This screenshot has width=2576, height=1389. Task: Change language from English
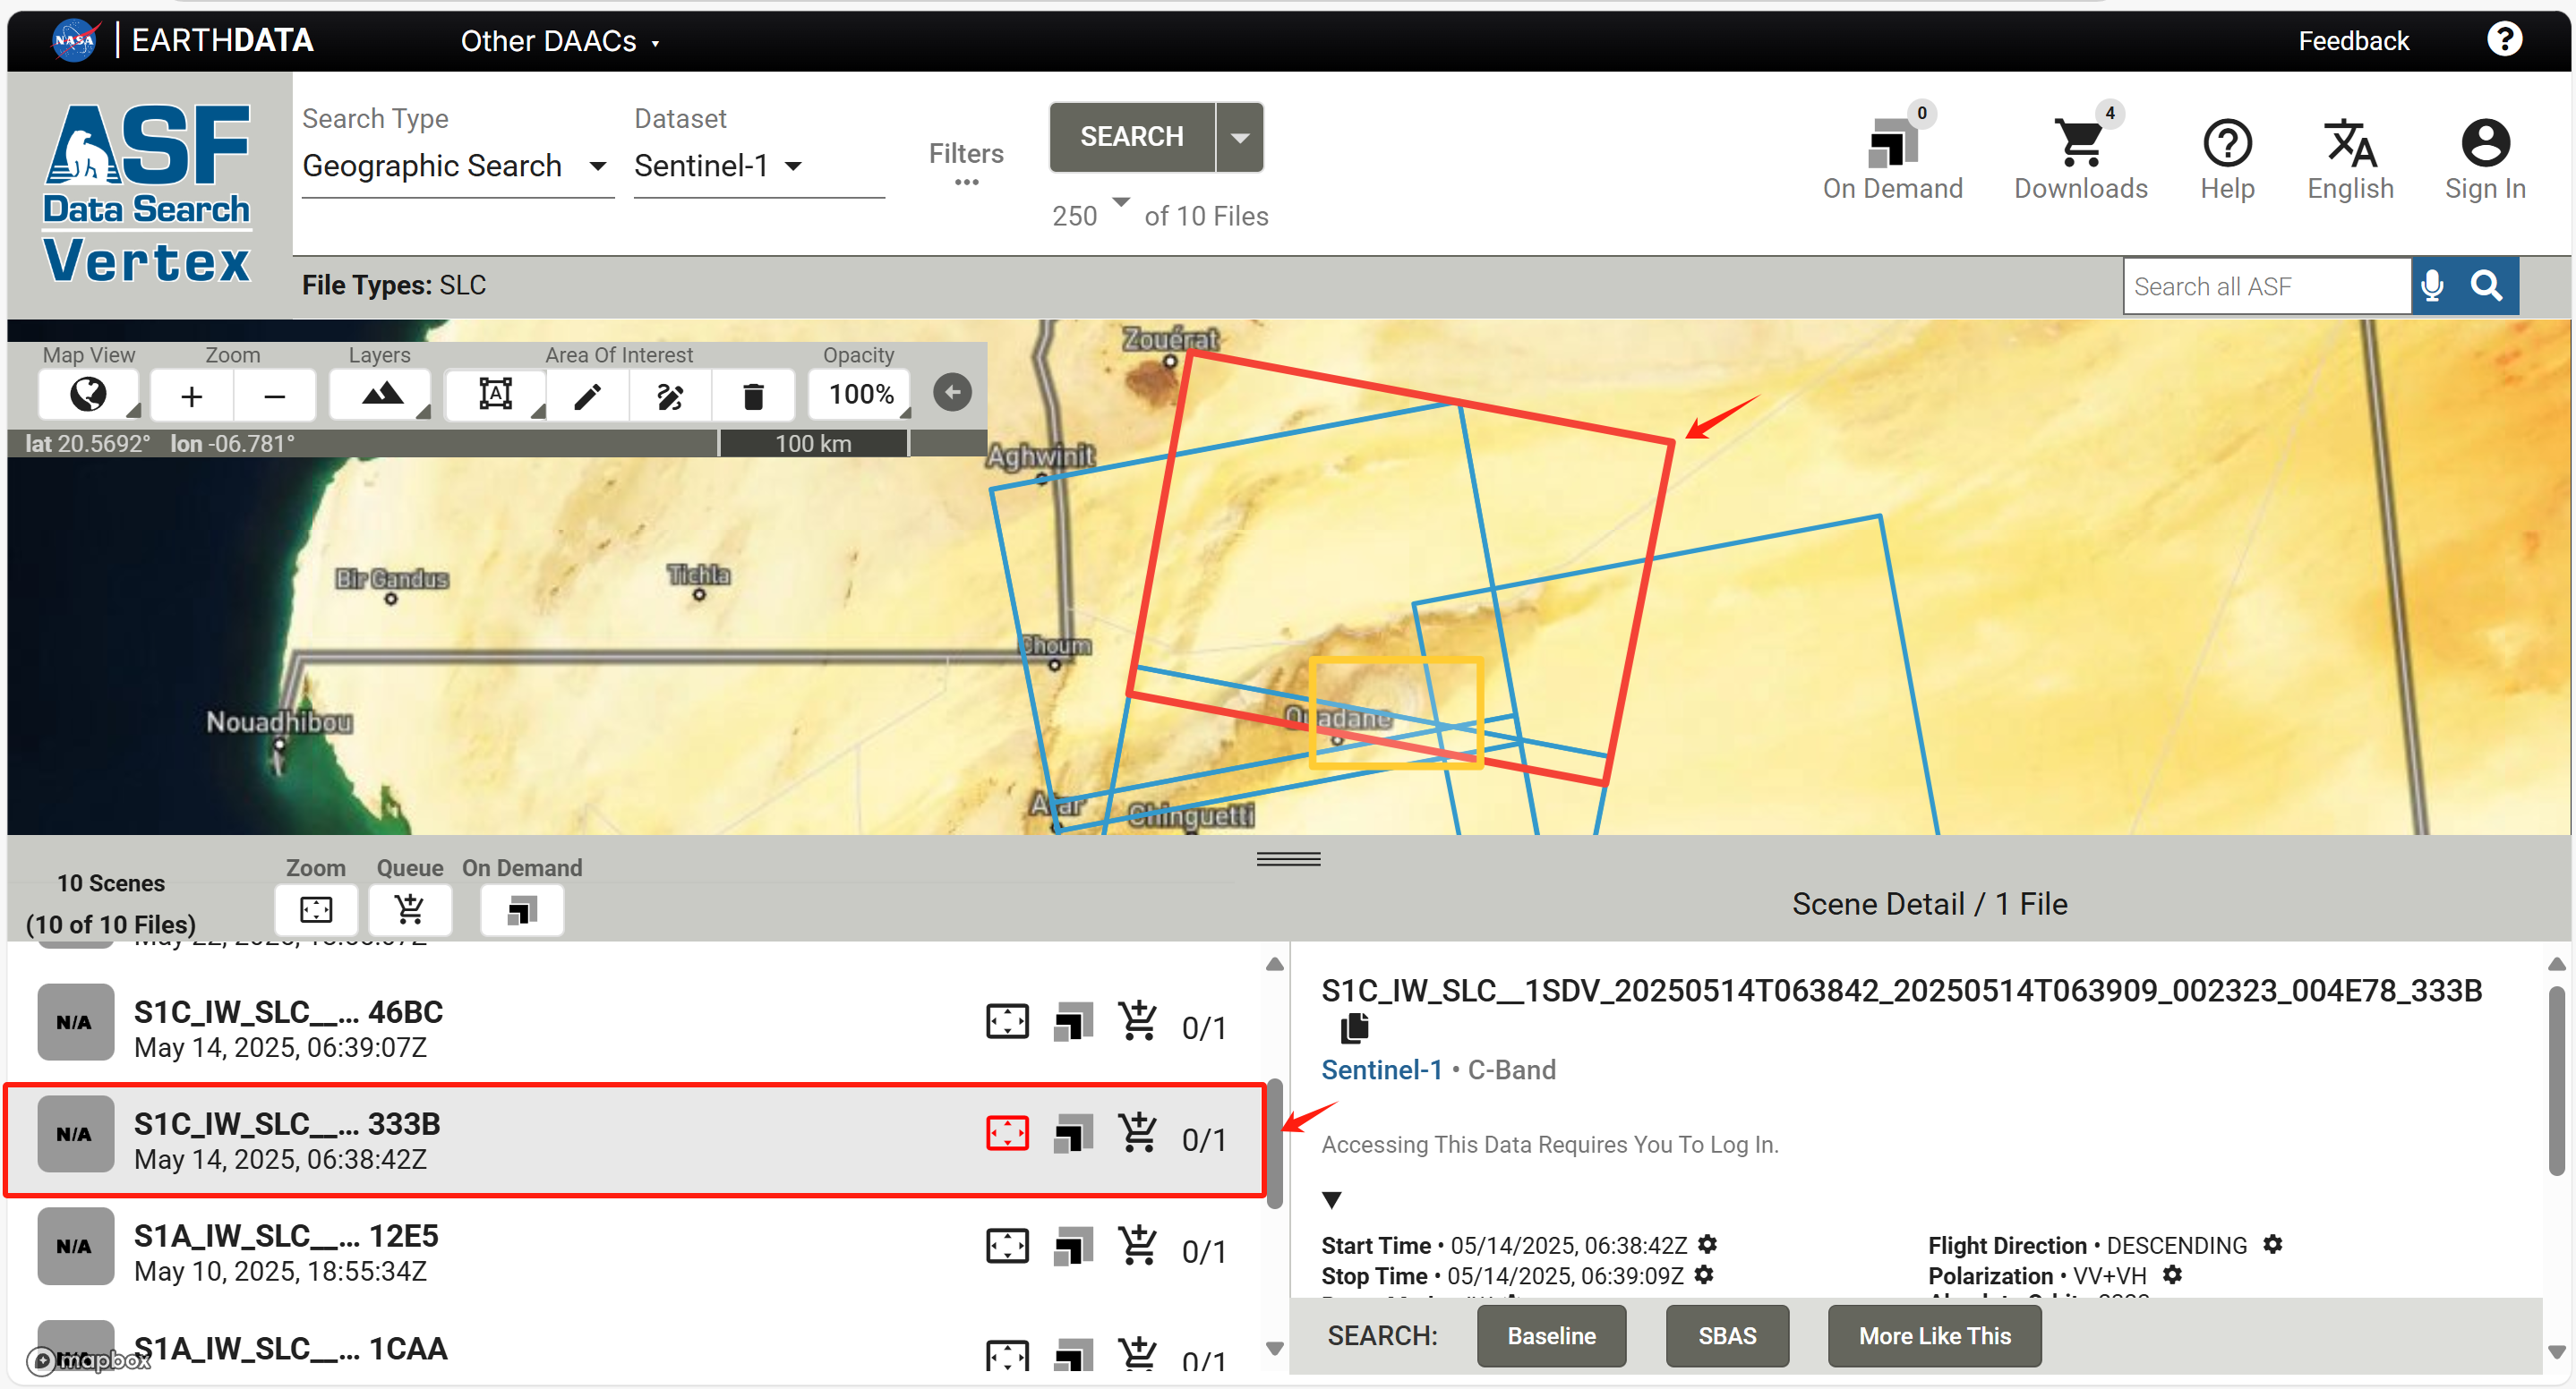click(2350, 158)
